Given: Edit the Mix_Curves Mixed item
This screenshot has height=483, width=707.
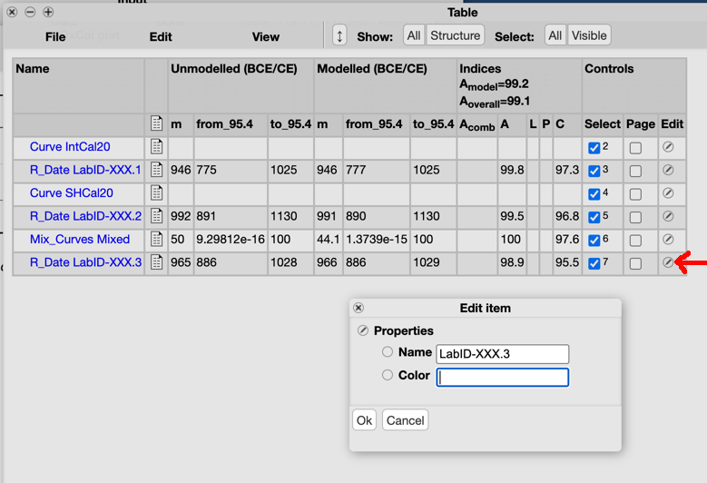Looking at the screenshot, I should tap(668, 240).
